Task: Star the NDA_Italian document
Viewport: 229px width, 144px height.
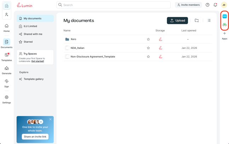Action: tap(148, 48)
